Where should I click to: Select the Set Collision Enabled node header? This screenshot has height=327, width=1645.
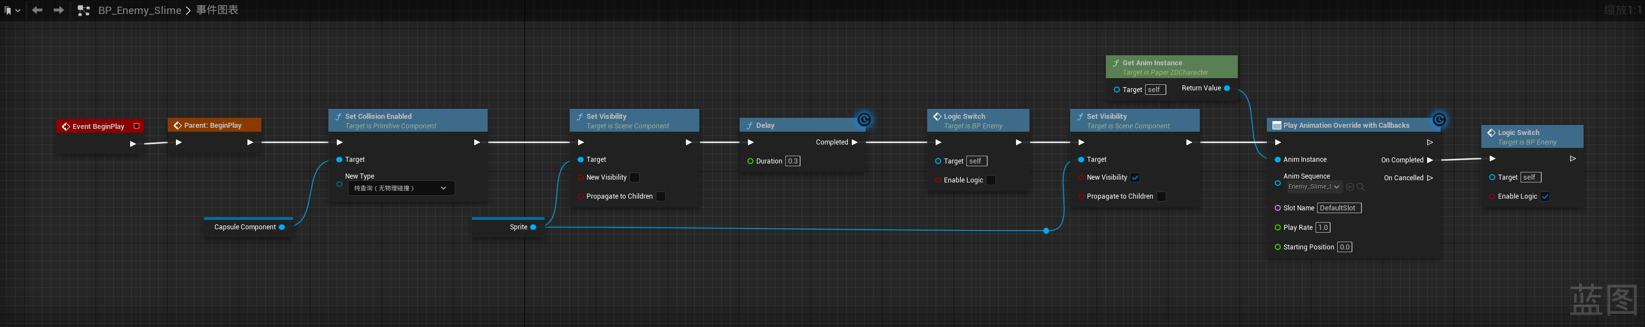408,121
